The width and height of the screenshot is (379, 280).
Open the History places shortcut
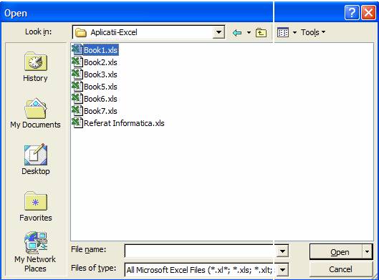[x=35, y=67]
